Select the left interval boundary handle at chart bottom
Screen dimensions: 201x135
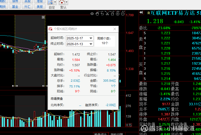coord(15,86)
